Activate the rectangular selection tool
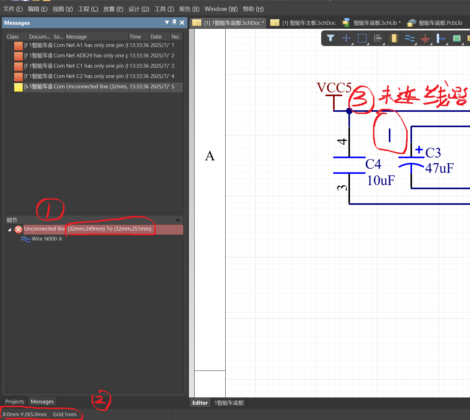Viewport: 470px width, 420px height. click(x=362, y=38)
